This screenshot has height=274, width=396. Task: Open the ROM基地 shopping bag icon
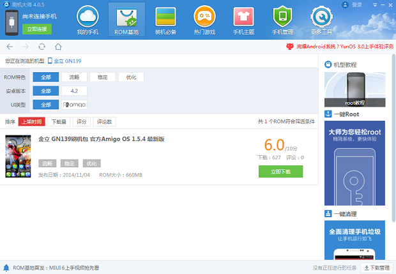point(126,17)
